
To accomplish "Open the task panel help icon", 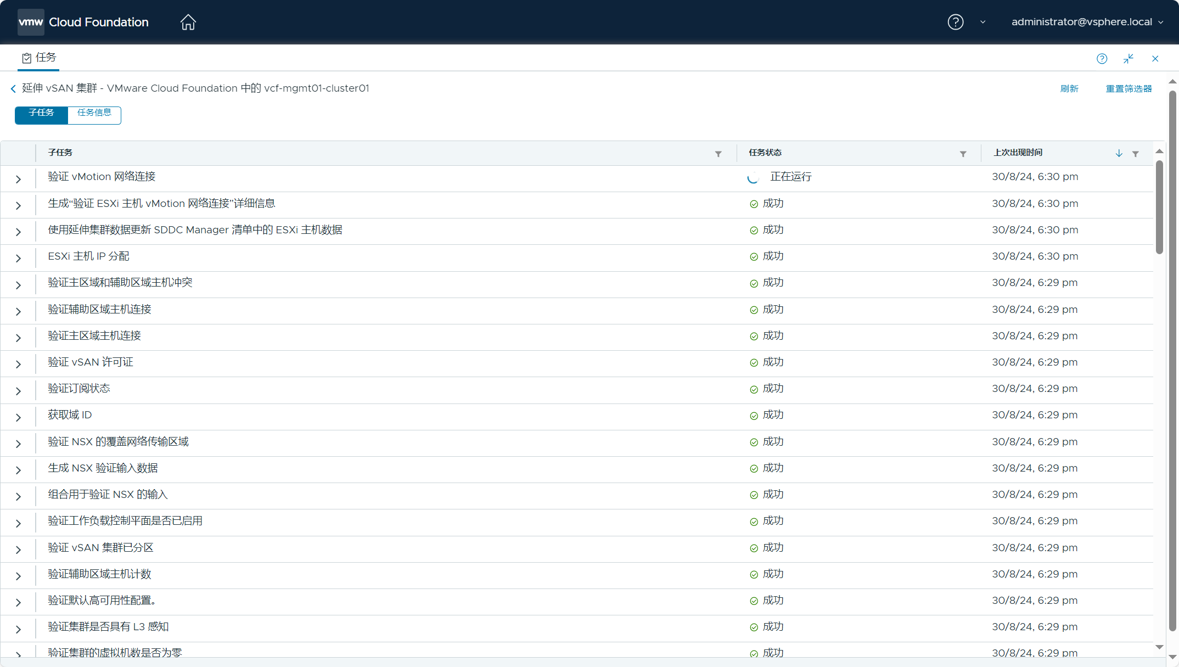I will click(x=1102, y=59).
